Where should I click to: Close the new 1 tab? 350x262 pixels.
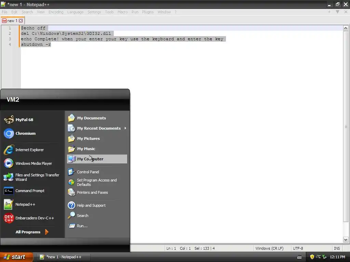tap(21, 21)
